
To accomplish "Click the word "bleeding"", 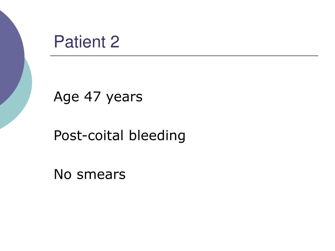I will tap(157, 136).
